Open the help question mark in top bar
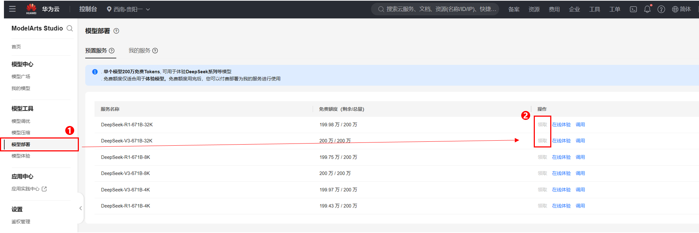699x233 pixels. point(661,9)
